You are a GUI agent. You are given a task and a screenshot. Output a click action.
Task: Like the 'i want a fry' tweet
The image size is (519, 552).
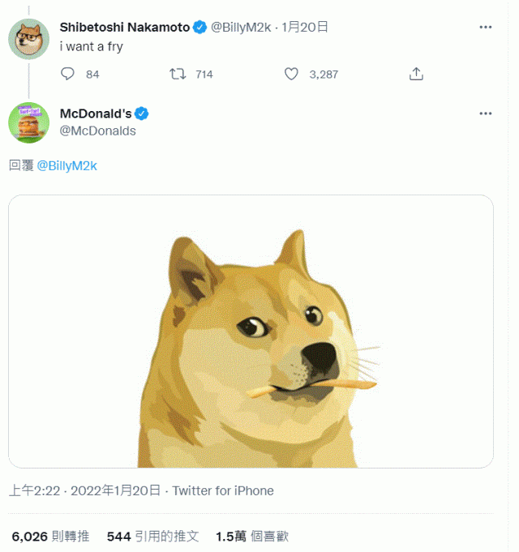pyautogui.click(x=292, y=74)
